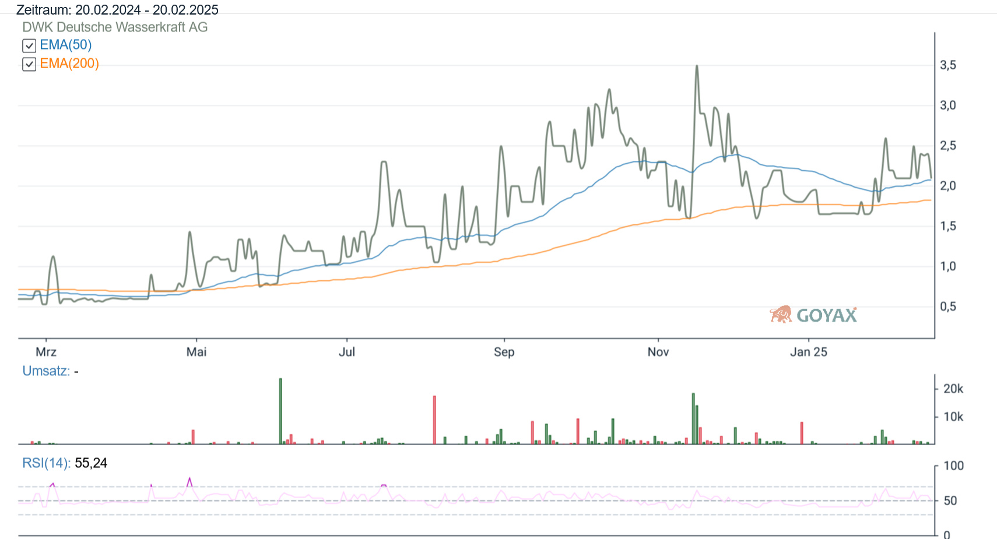Click the 1,0 price axis label

[948, 266]
